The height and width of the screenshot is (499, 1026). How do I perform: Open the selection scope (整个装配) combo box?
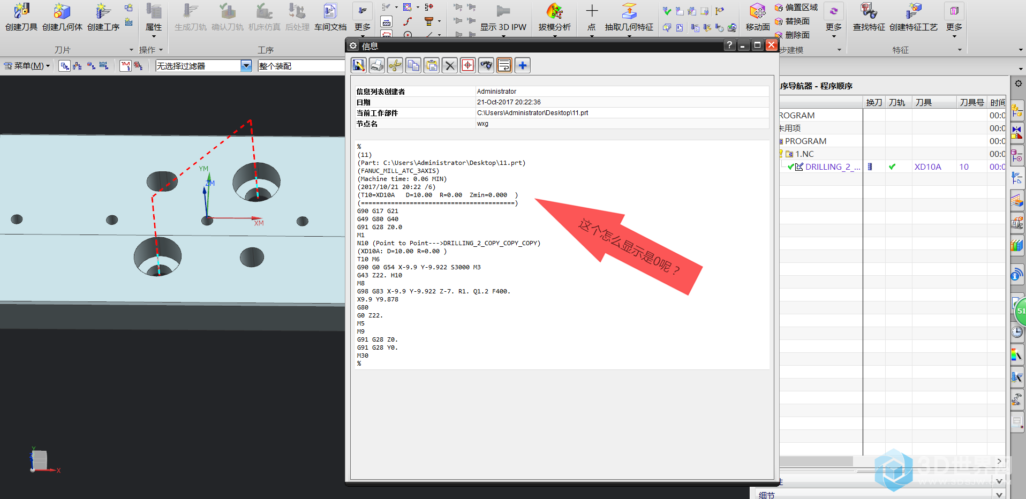pos(301,66)
